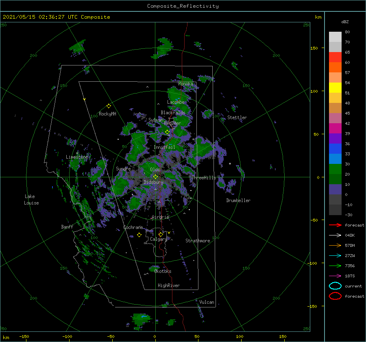Image resolution: width=366 pixels, height=342 pixels.
Task: Click the yellow diamond marker below Cochrane
Action: (139, 235)
